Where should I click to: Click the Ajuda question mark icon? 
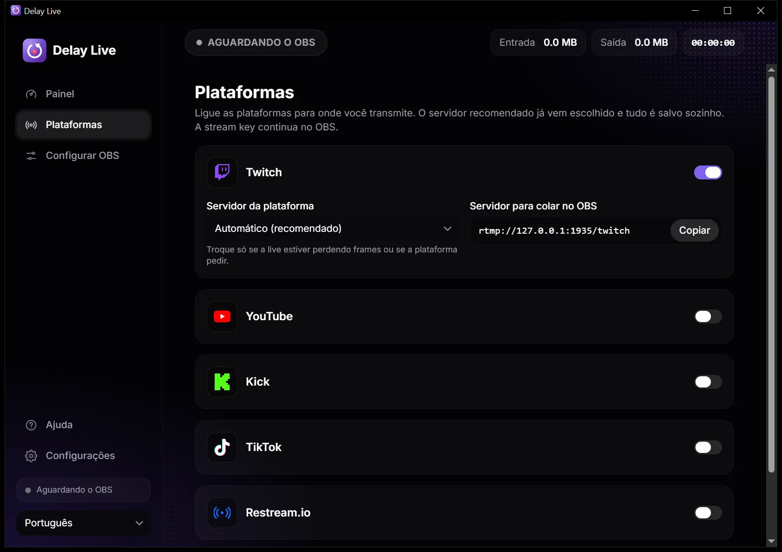31,425
